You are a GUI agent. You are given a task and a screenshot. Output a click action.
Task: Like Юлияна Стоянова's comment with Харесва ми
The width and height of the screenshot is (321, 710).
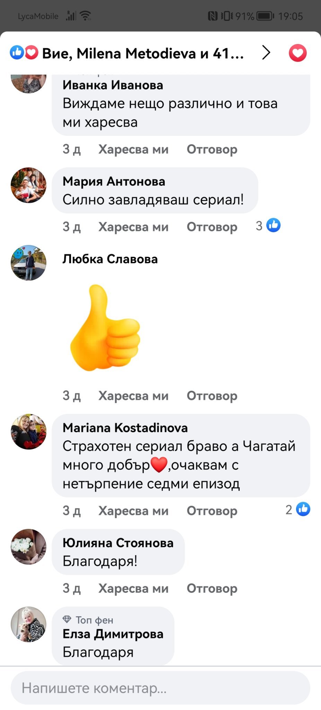[133, 588]
